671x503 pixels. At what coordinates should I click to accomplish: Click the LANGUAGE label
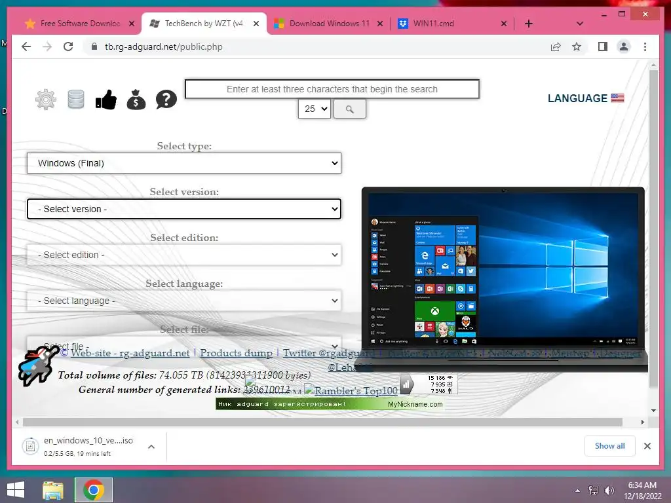pos(577,98)
